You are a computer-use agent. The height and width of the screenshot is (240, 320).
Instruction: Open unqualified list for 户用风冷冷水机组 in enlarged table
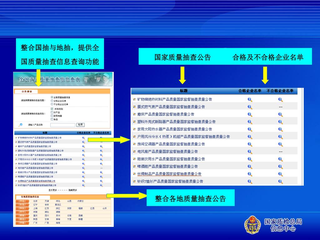click(x=281, y=137)
